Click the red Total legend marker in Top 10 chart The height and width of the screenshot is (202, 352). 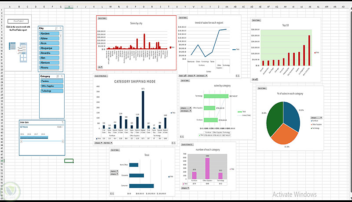(x=315, y=53)
